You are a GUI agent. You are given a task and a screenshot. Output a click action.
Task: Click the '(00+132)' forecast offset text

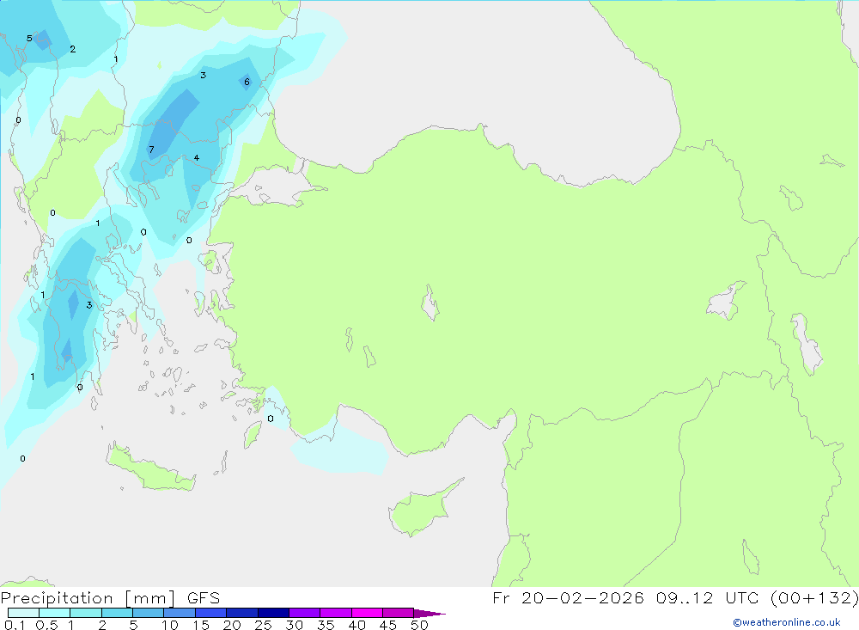(x=814, y=598)
